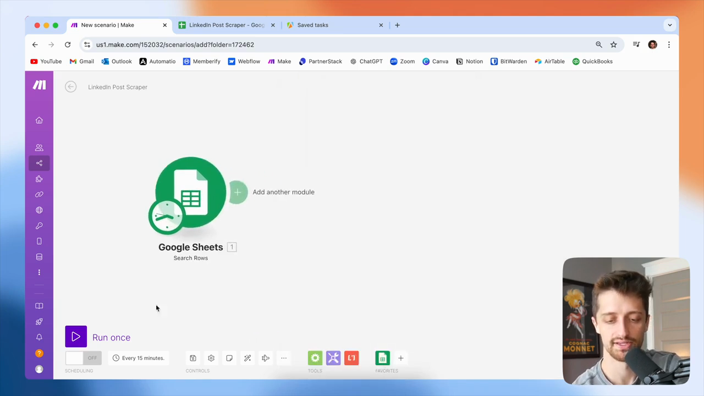Open Connections link icon in sidebar
704x396 pixels.
tap(39, 194)
